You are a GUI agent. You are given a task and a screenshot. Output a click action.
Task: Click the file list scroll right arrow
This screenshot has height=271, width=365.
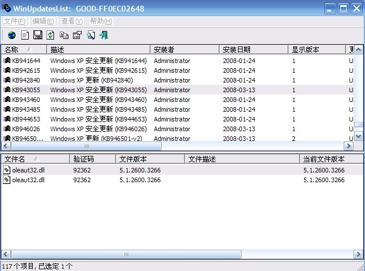point(359,254)
